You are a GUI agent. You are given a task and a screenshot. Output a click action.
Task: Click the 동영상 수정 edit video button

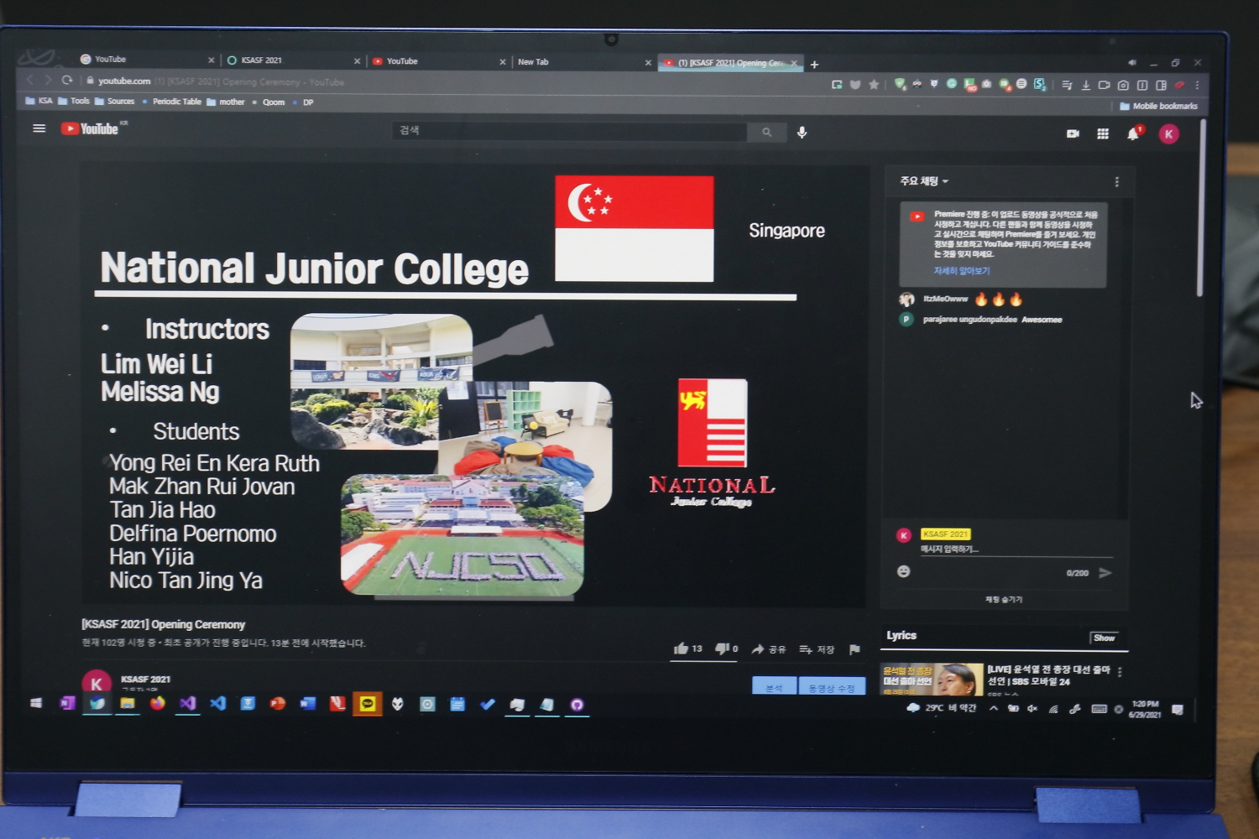pos(832,688)
